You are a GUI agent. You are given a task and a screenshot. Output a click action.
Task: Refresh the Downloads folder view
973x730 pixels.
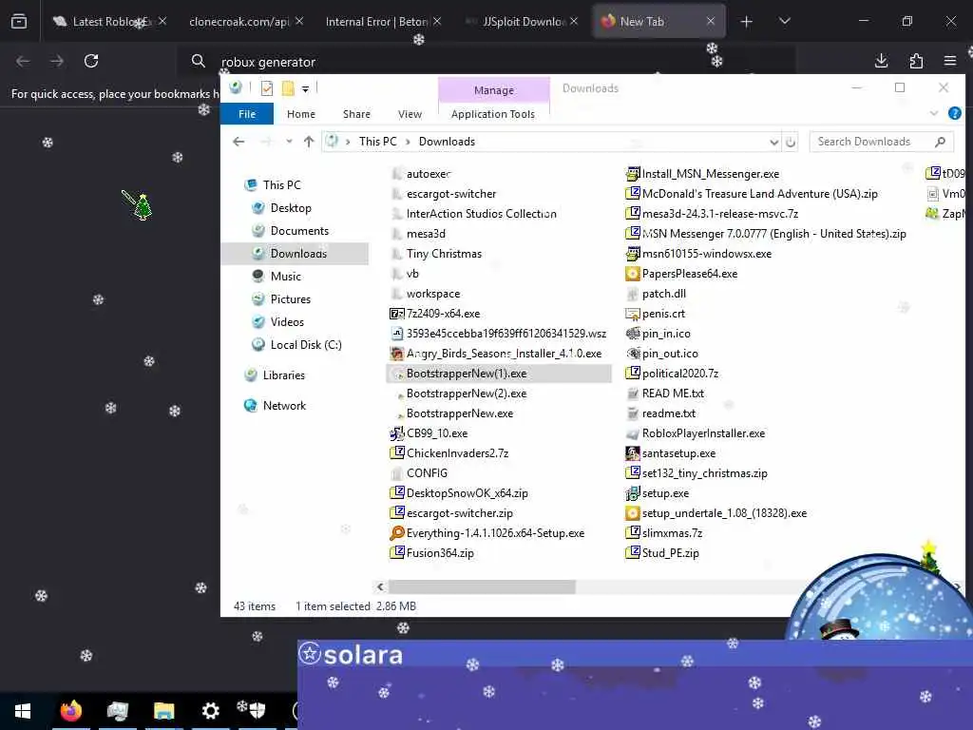[791, 143]
